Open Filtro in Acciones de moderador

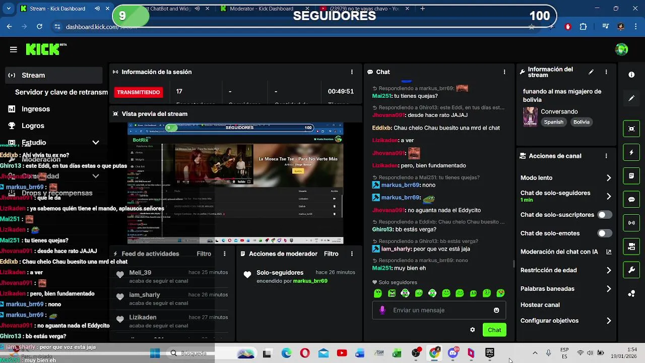[x=331, y=254]
